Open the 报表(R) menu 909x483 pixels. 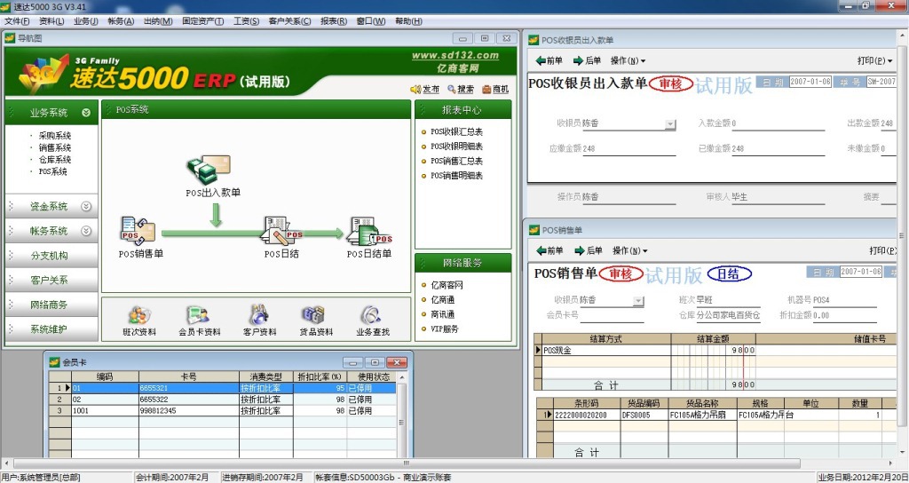click(x=334, y=21)
